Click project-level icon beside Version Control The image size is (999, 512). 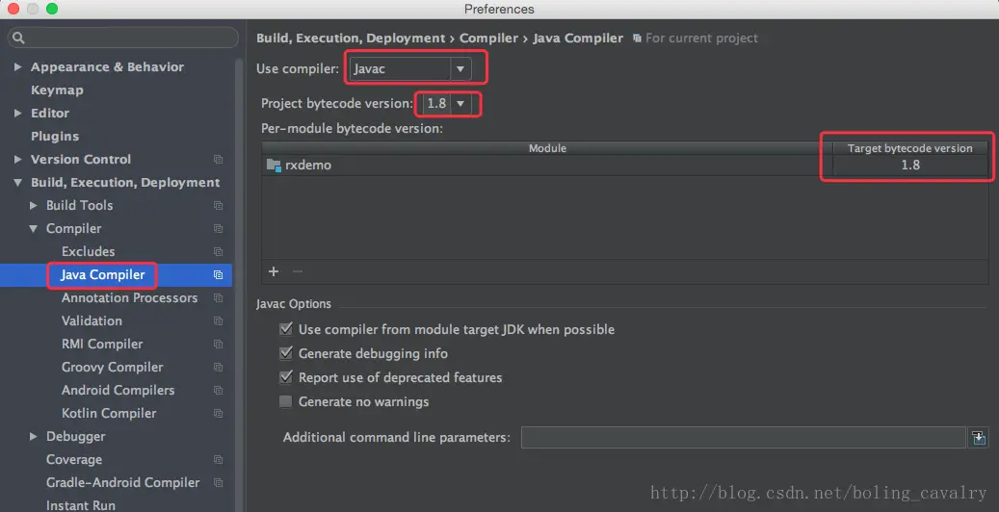(x=218, y=159)
